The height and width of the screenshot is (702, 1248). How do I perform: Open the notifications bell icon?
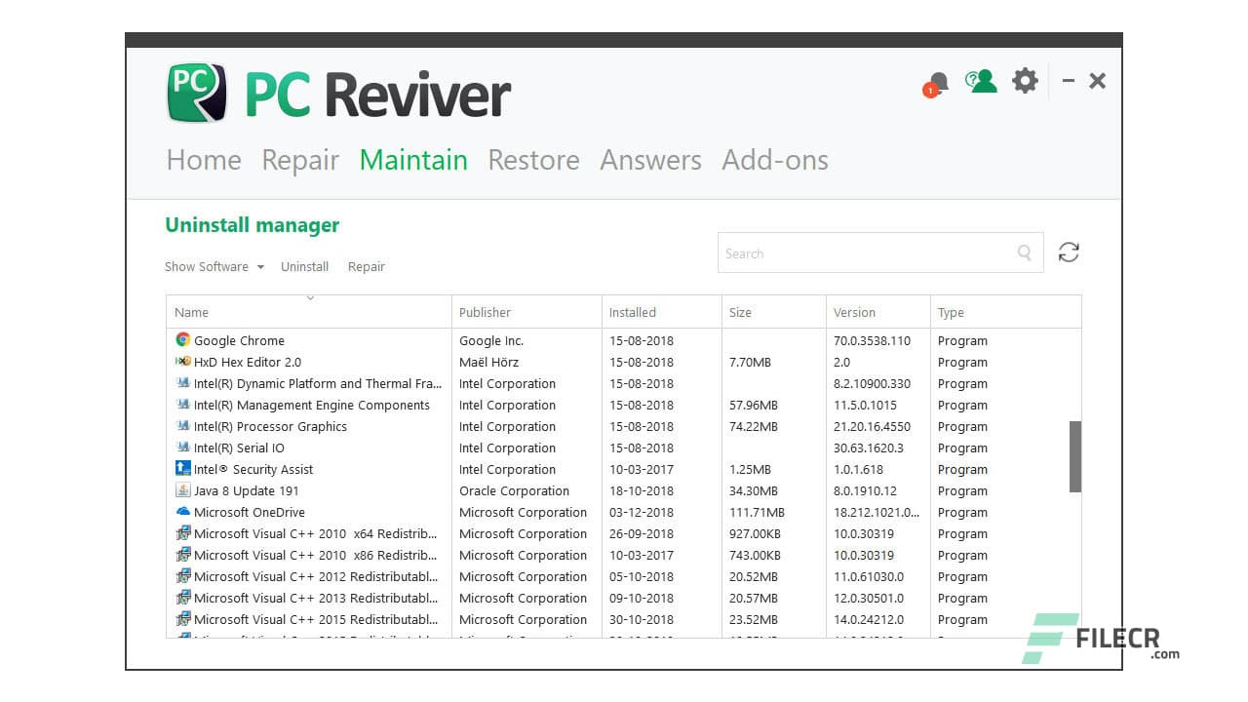coord(935,81)
